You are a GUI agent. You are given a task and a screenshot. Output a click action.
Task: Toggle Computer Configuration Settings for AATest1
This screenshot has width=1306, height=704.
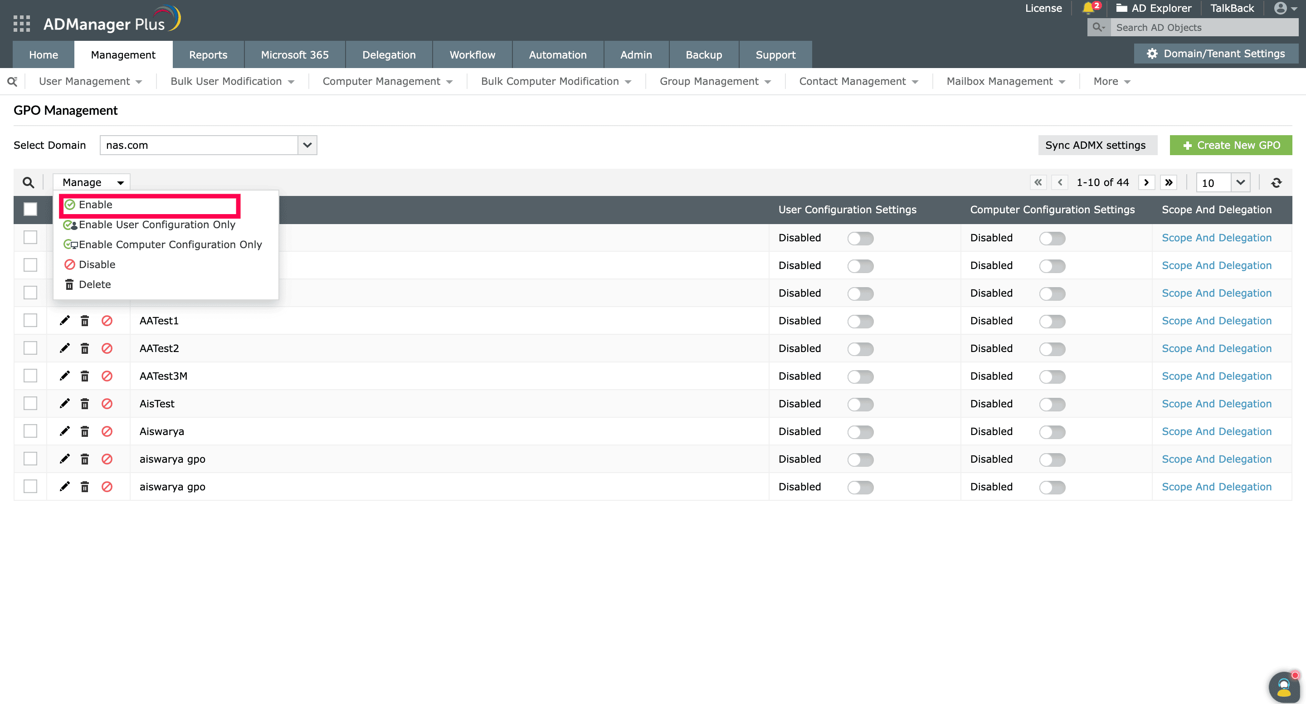coord(1053,321)
